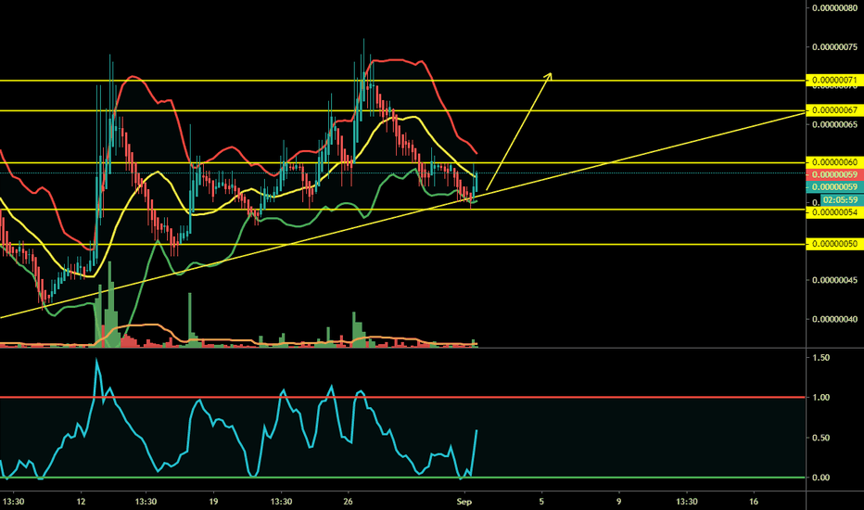
Task: Click the 0.00000071 yellow price label
Action: [x=834, y=80]
